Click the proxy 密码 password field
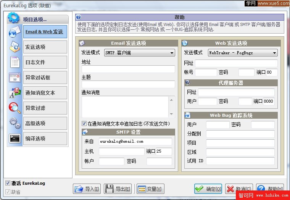Screen dimensions: 290x200 click(245, 102)
